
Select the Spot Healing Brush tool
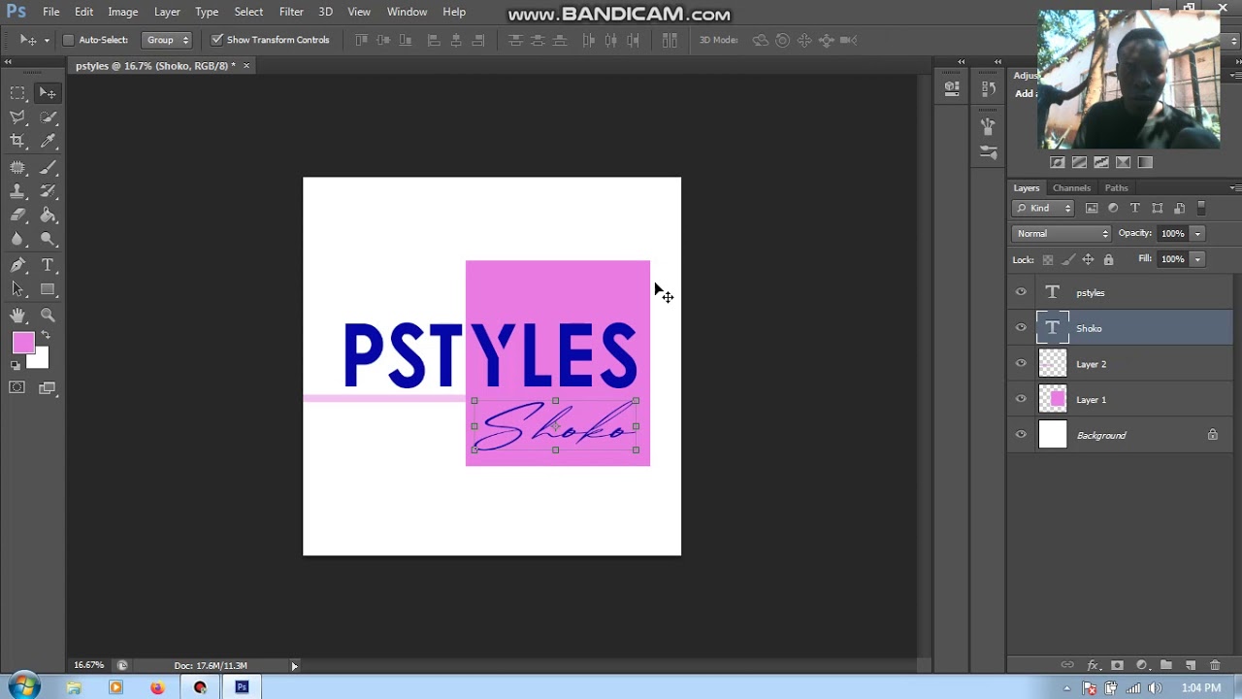[x=17, y=167]
